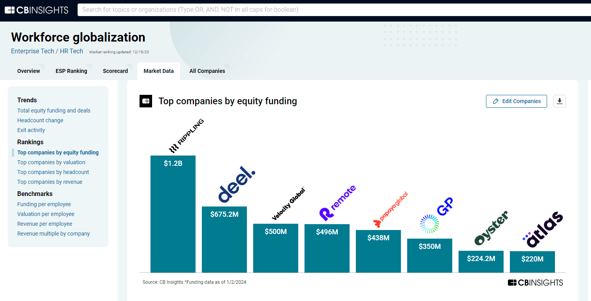Click the oyster logo above its bar
The height and width of the screenshot is (301, 591).
pos(491,228)
